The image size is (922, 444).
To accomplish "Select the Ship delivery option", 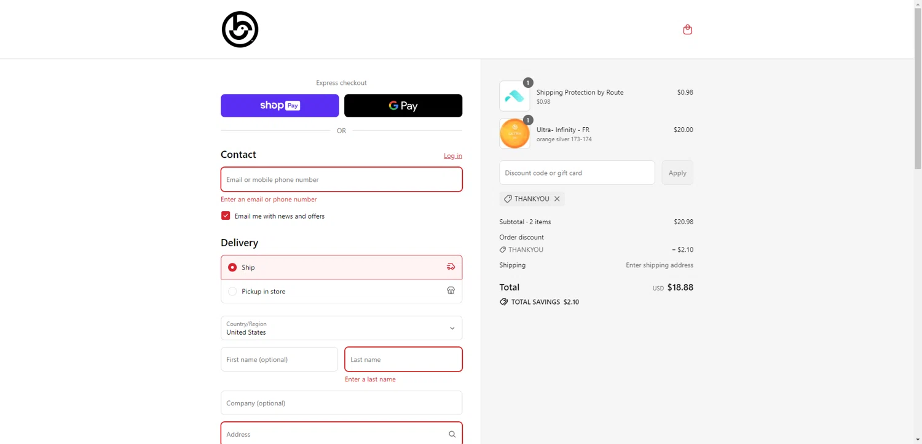I will pos(341,267).
